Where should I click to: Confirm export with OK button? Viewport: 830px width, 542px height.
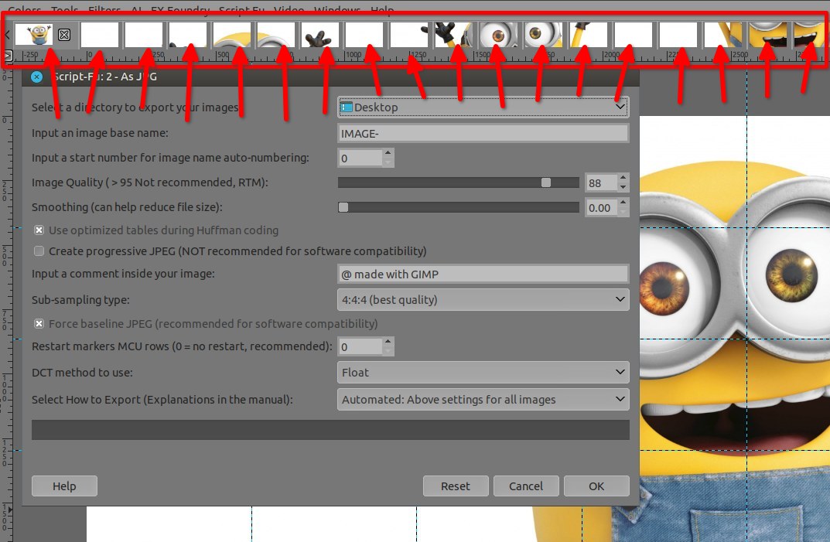(x=596, y=486)
